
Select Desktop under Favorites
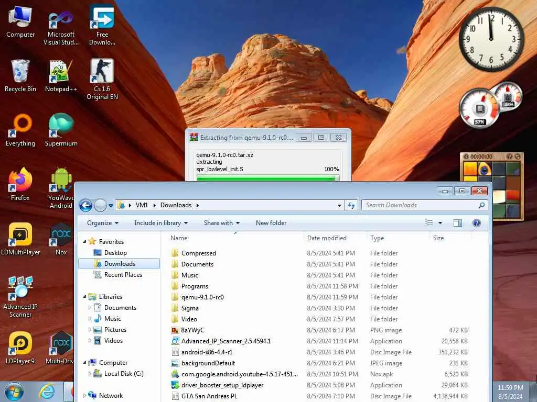pyautogui.click(x=115, y=253)
